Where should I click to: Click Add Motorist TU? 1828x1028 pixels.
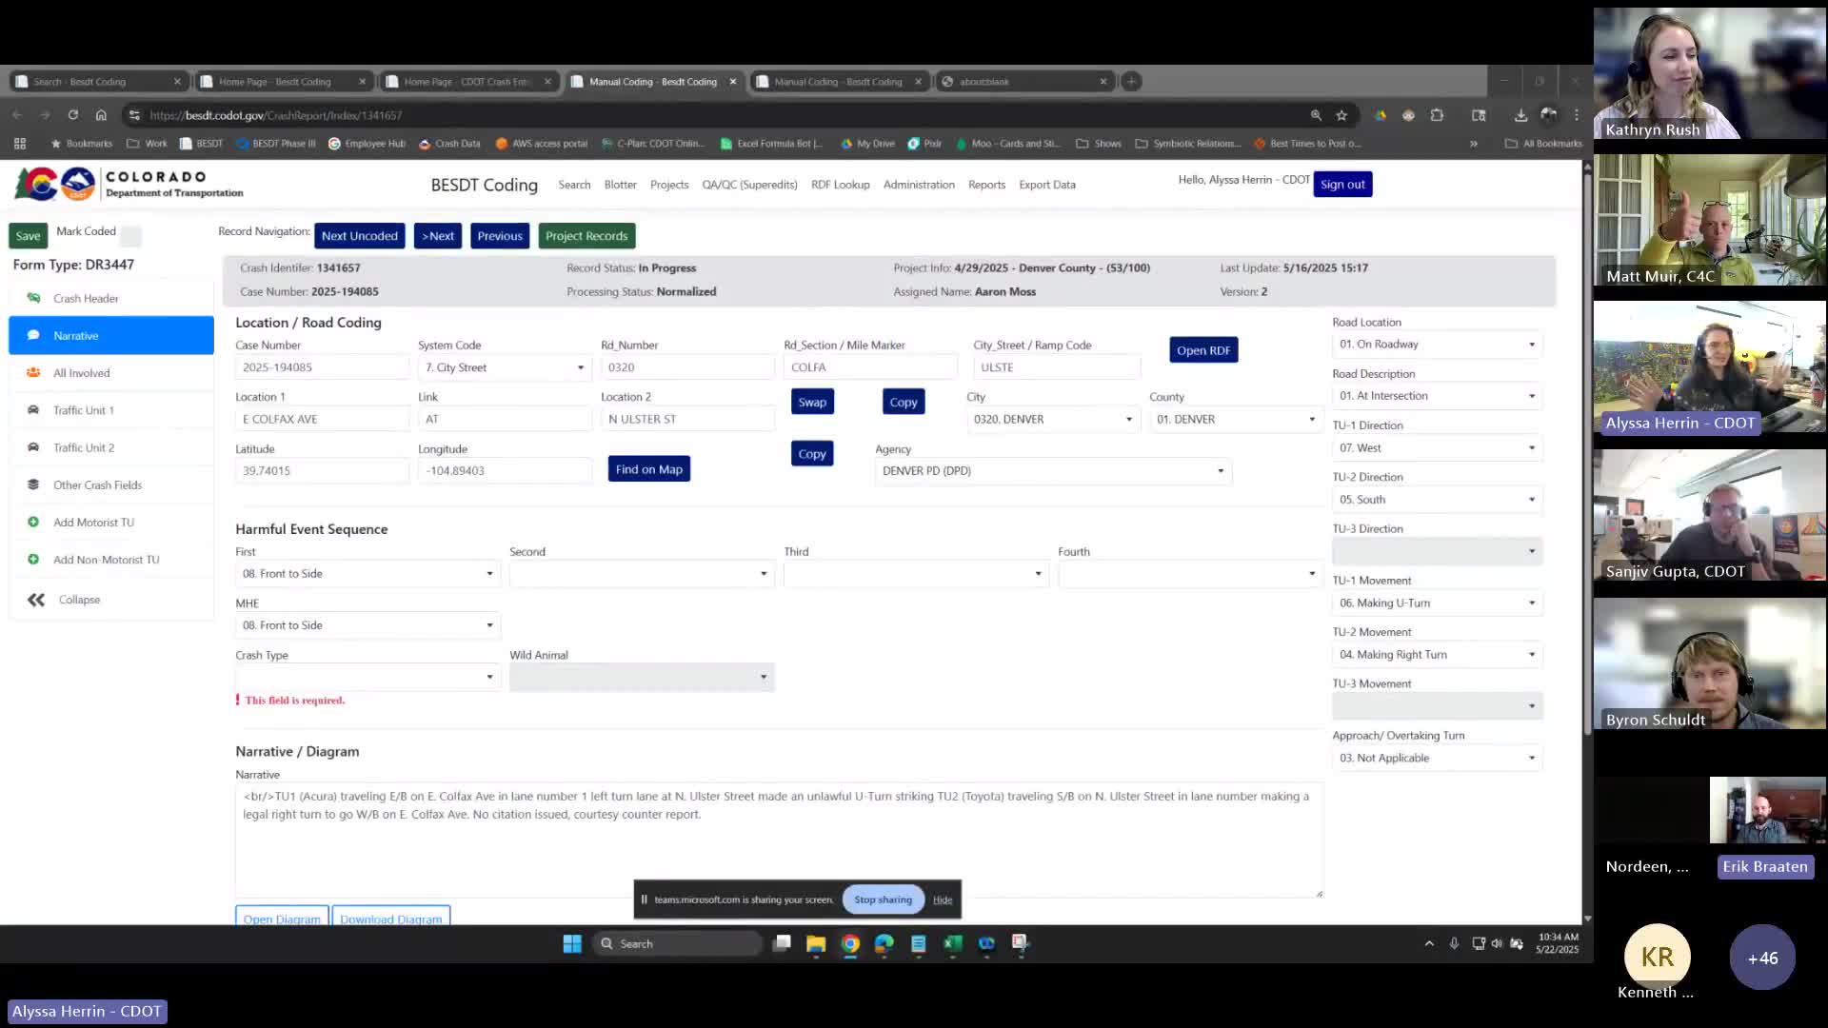pyautogui.click(x=92, y=522)
